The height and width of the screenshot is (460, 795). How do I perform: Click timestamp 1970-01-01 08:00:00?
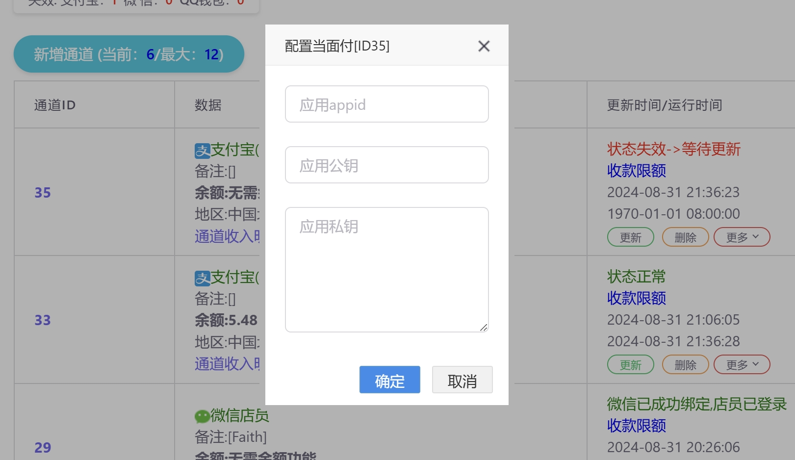(x=673, y=214)
